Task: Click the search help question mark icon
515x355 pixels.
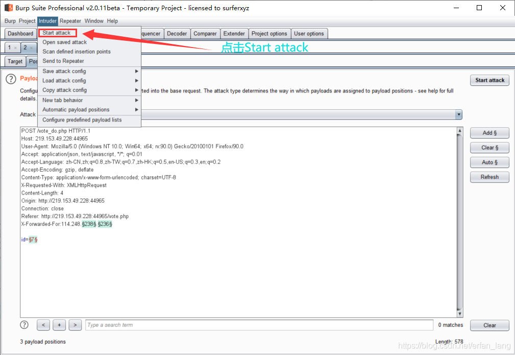Action: point(24,325)
